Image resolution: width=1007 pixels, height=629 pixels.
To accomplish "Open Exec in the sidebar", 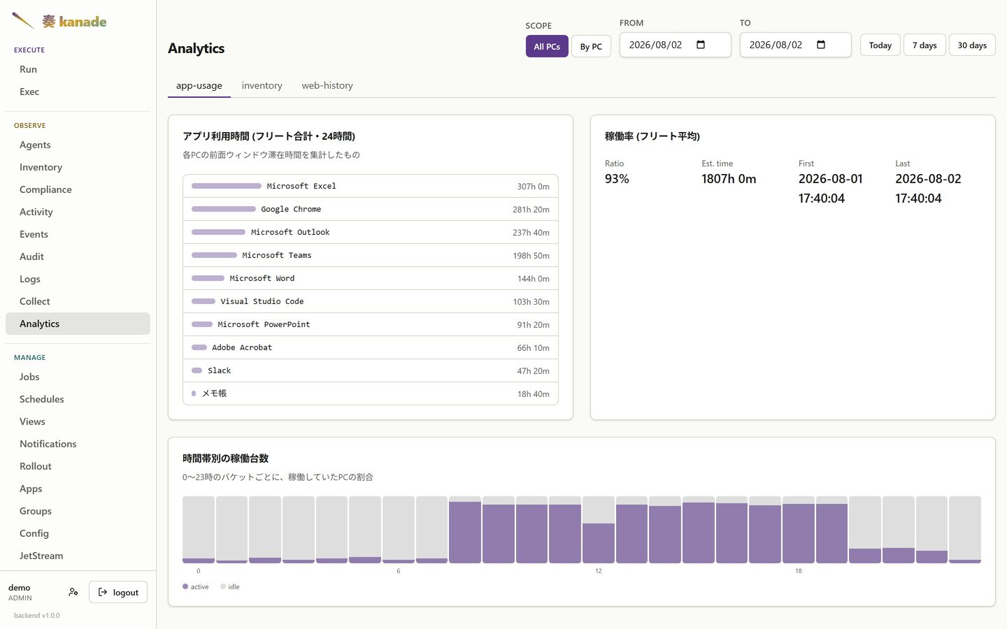I will pos(78,92).
